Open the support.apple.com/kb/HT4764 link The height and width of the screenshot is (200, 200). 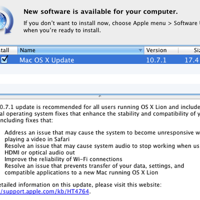(x=44, y=191)
